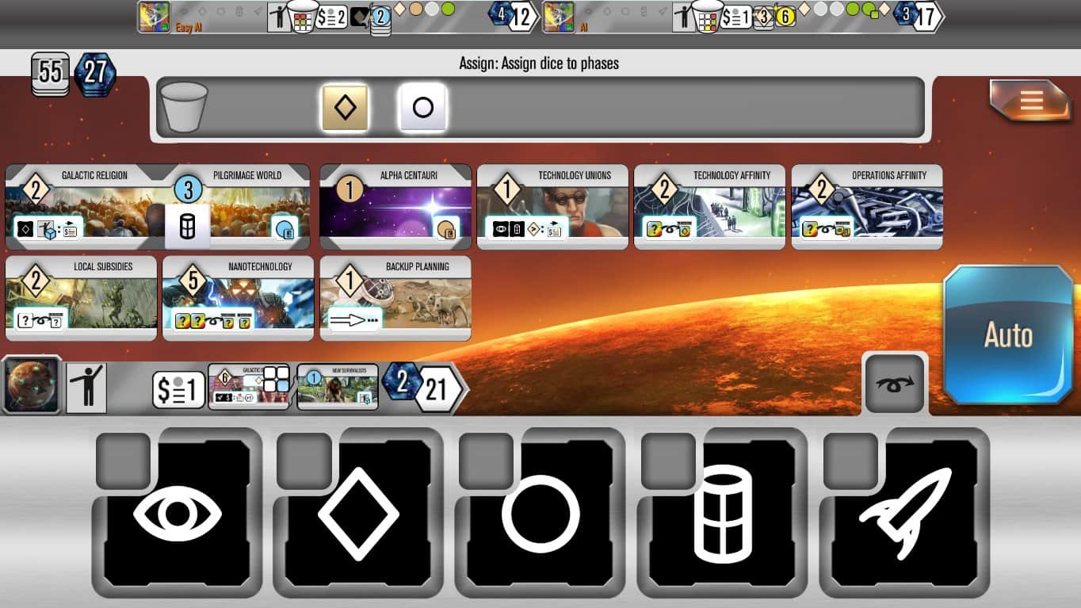The height and width of the screenshot is (608, 1081).
Task: Open the hamburger menu
Action: [x=1030, y=101]
